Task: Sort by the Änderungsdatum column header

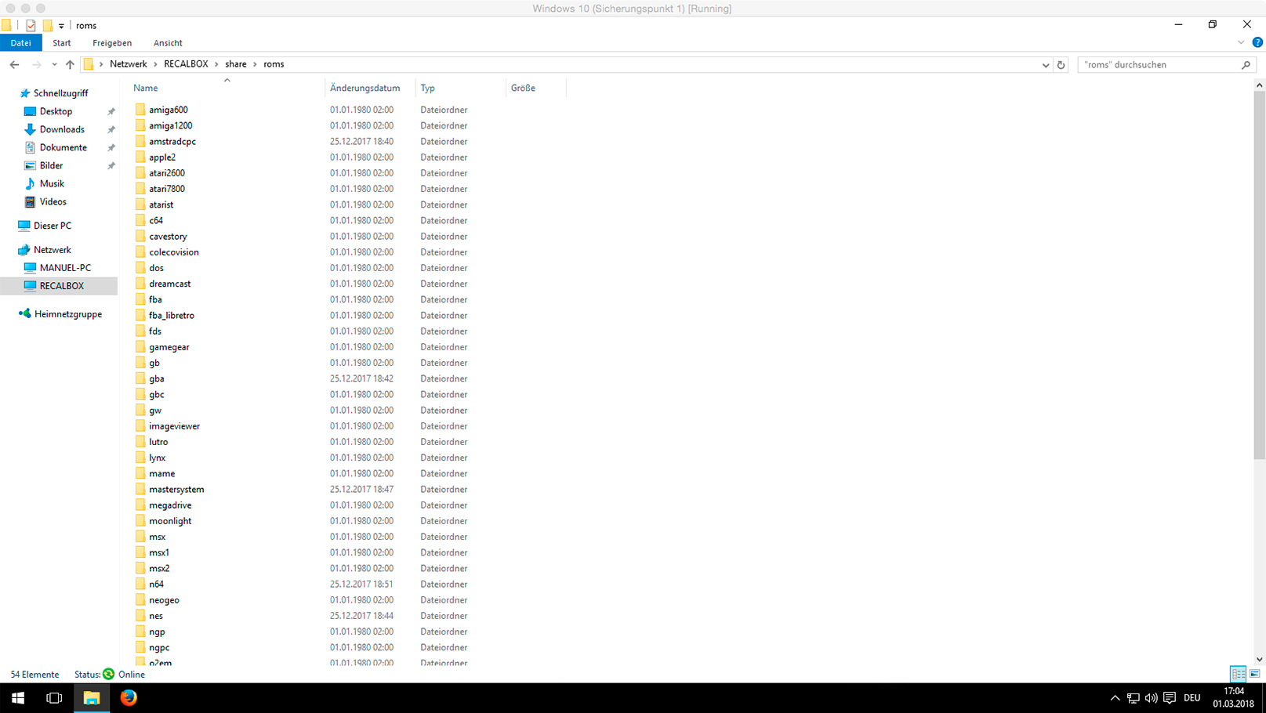Action: pyautogui.click(x=365, y=88)
